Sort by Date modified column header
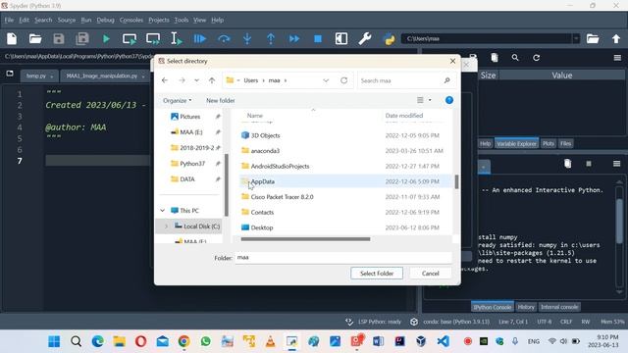Viewport: 628px width, 353px height. point(403,116)
